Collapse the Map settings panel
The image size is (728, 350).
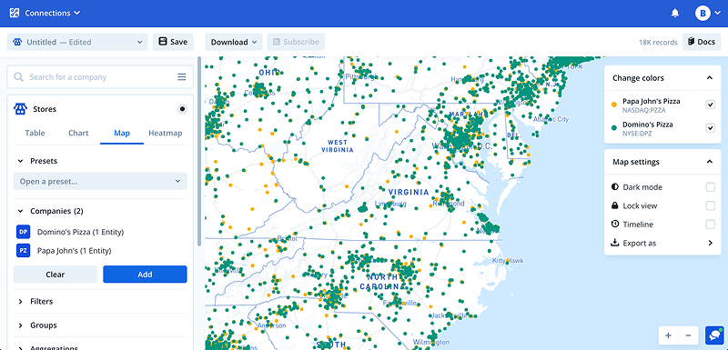click(x=710, y=162)
